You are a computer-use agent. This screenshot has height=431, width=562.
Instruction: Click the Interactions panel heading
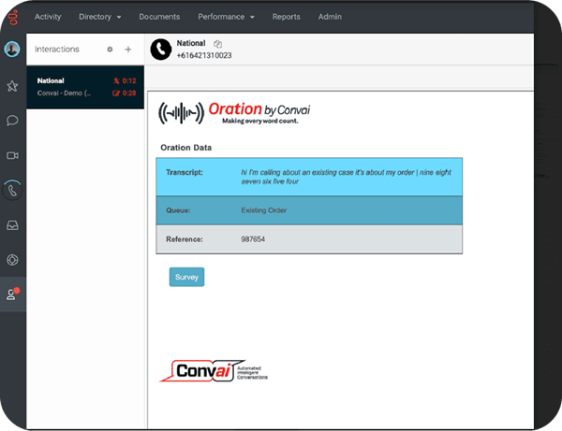57,49
